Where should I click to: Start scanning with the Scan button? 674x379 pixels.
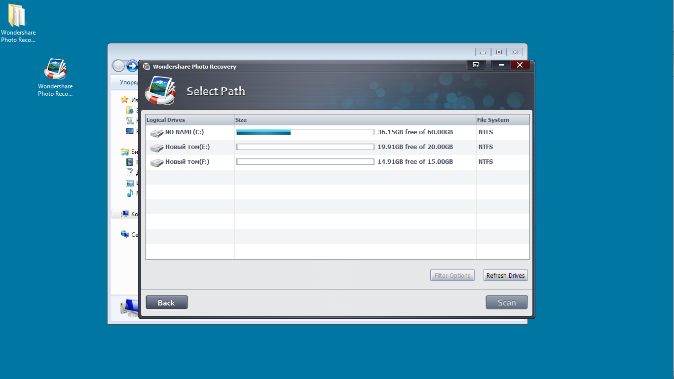(x=507, y=303)
